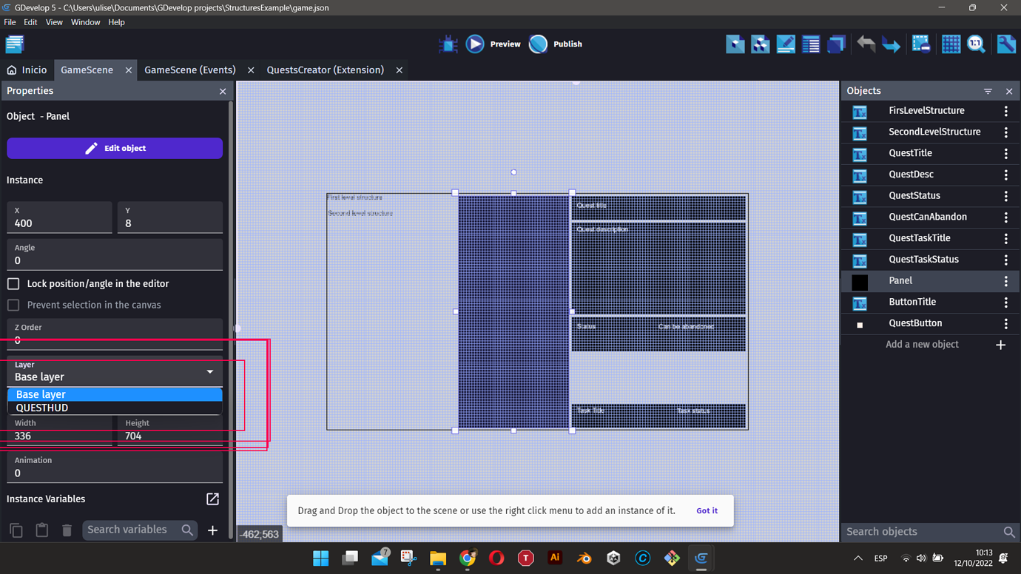1021x574 pixels.
Task: Open options menu for FirsLevelStructure object
Action: coord(1005,111)
